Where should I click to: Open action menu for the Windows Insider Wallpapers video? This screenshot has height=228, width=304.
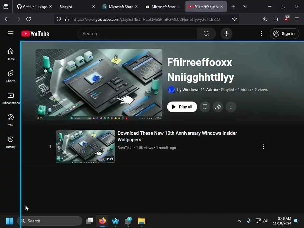click(x=264, y=147)
